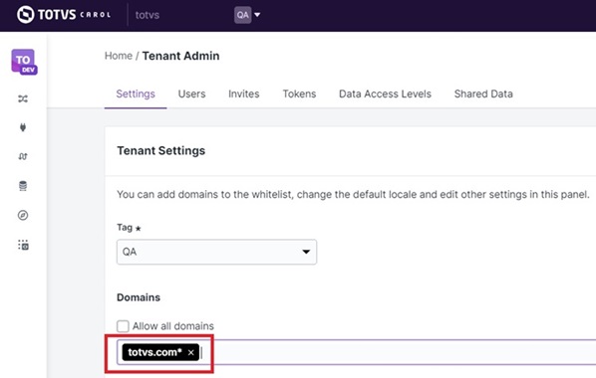
Task: Open the shuffle arrows sidebar icon
Action: [23, 99]
